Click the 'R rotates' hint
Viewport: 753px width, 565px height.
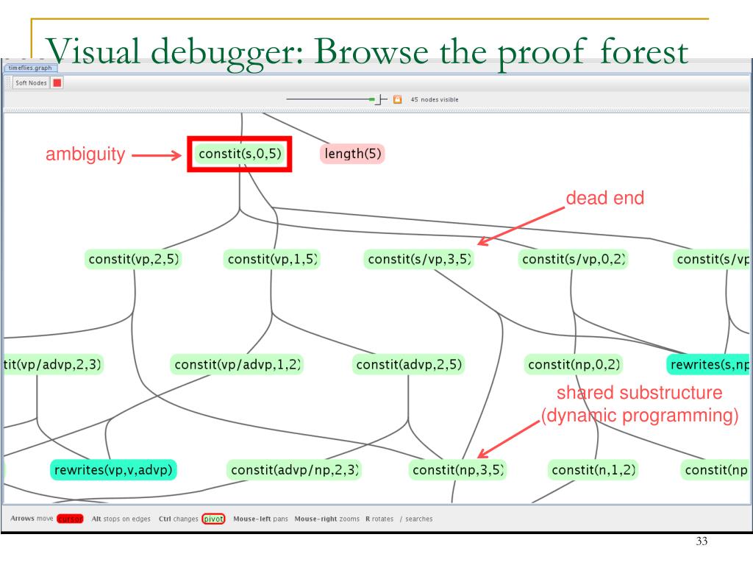(x=379, y=519)
